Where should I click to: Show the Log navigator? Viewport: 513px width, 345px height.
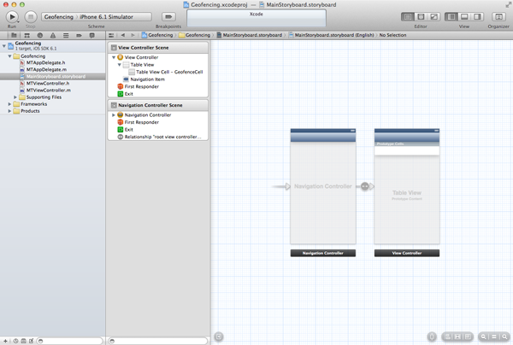pos(92,35)
